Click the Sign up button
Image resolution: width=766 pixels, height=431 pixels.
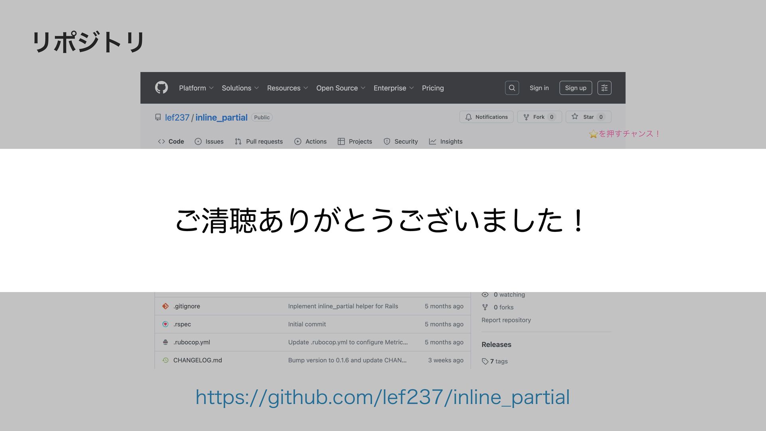pyautogui.click(x=575, y=88)
